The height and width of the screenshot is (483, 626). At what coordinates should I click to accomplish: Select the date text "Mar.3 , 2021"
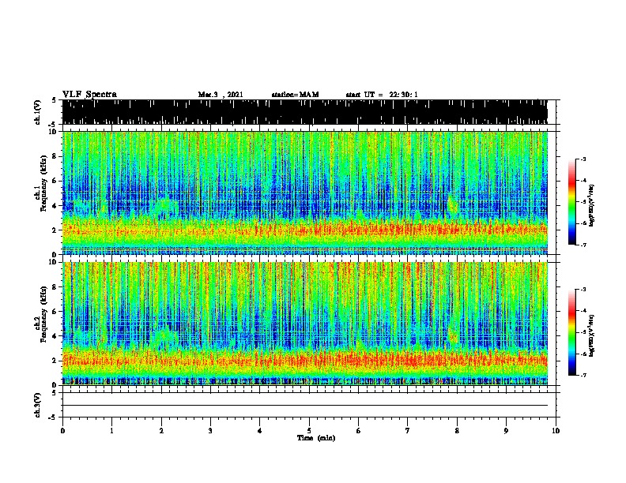coord(221,95)
